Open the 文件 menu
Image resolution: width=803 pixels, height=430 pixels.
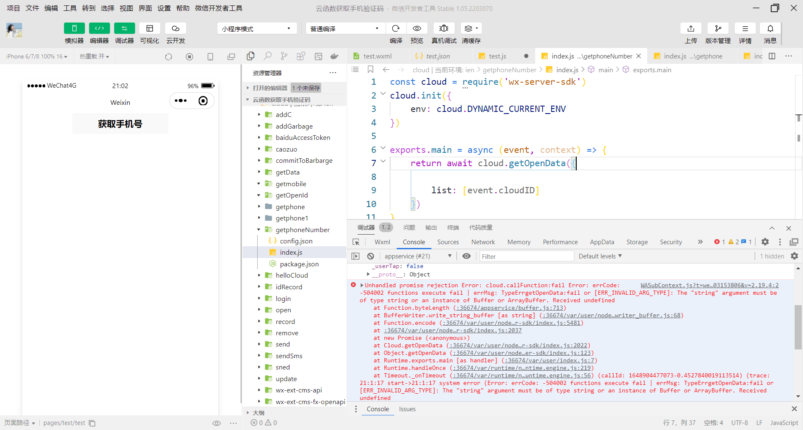(32, 8)
